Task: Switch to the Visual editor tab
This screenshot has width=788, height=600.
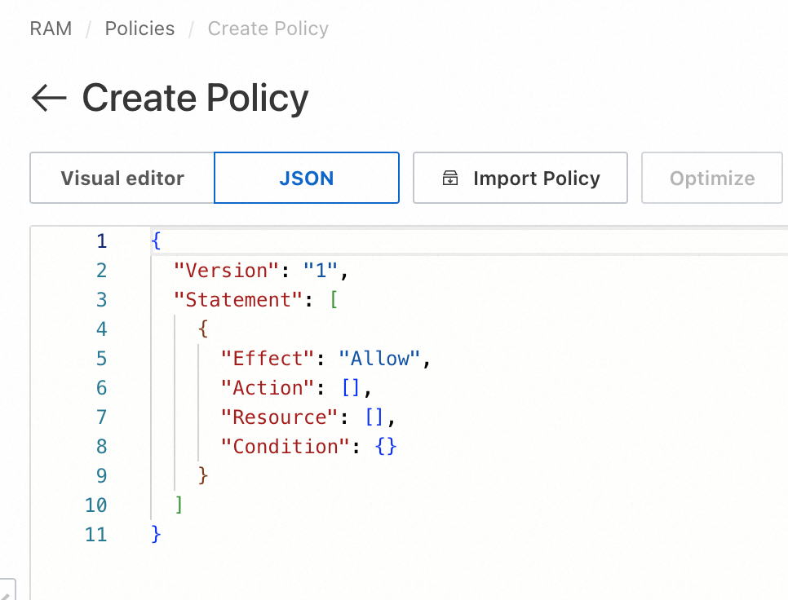Action: pos(122,179)
